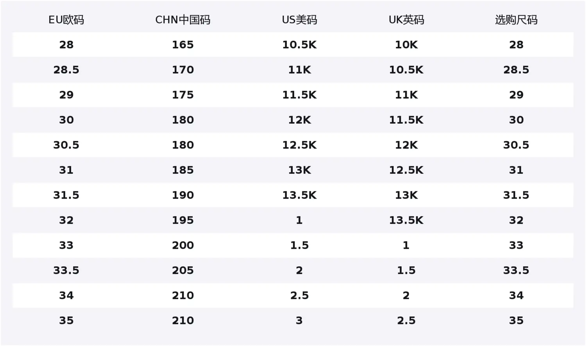Select EU size 33.5 in first column
This screenshot has width=586, height=346.
66,270
